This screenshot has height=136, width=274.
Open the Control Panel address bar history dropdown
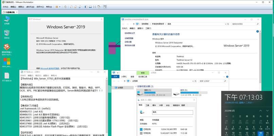(225, 24)
